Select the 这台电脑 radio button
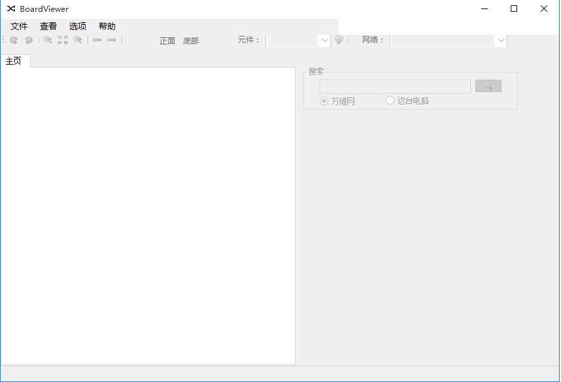The height and width of the screenshot is (382, 561). coord(390,101)
